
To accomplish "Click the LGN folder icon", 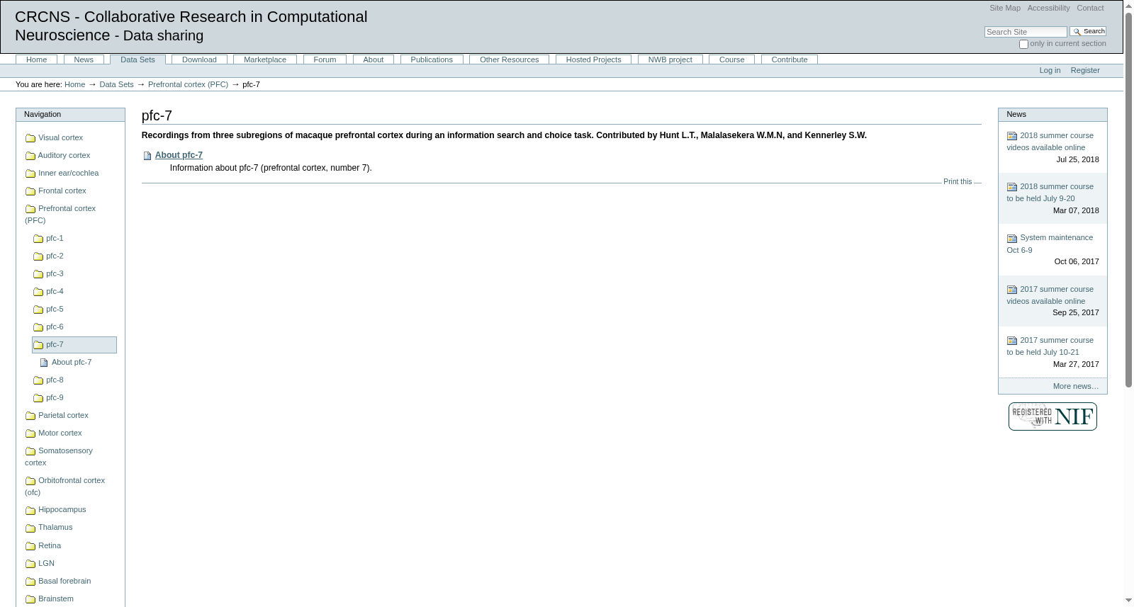I will tap(30, 564).
